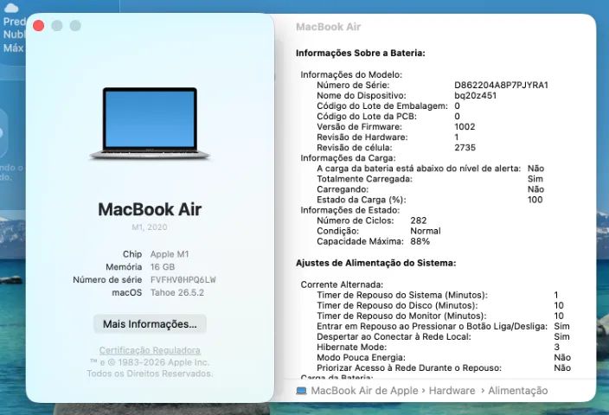Click the MacBook Air laptop image
609x415 pixels.
150,124
